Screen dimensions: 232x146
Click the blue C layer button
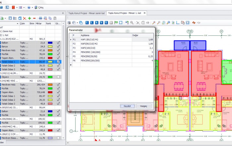tap(87, 23)
